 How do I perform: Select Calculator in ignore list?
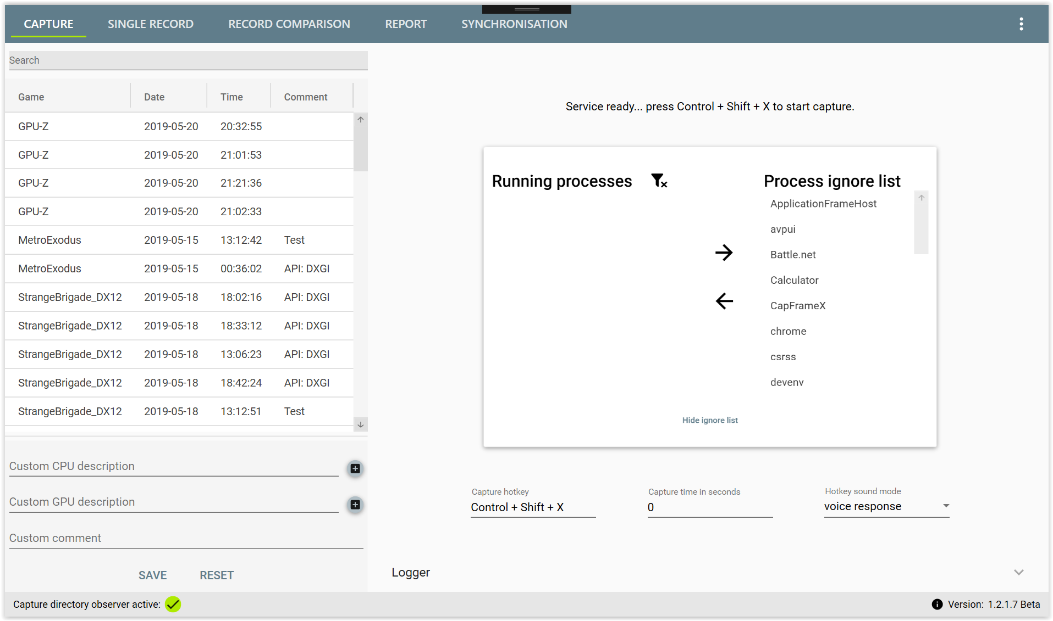(x=794, y=281)
